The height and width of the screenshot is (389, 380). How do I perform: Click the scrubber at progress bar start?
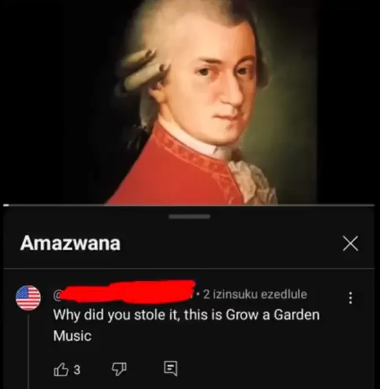point(6,205)
